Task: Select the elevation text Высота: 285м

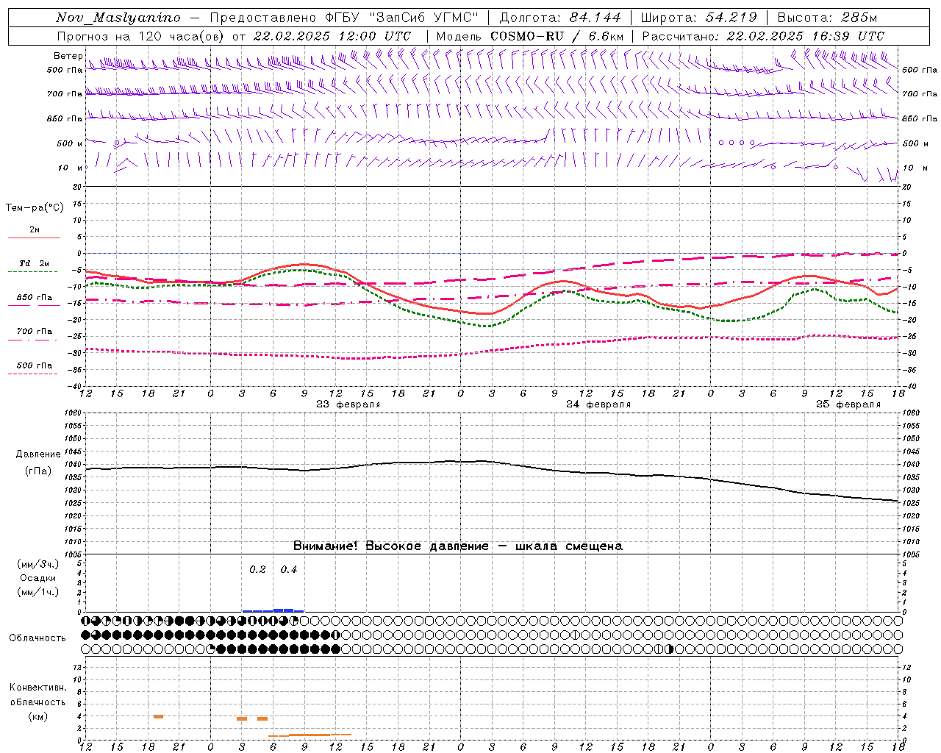Action: pyautogui.click(x=827, y=18)
